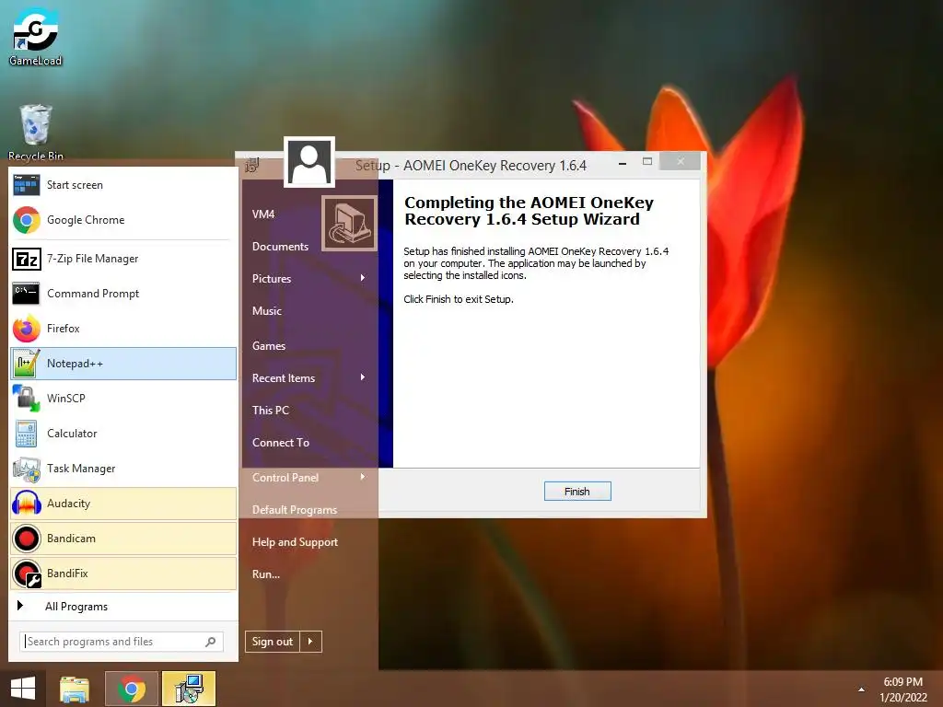Launch Google Chrome from the start menu list

(123, 220)
